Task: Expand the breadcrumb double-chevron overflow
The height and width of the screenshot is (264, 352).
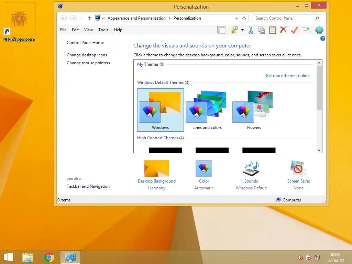Action: (103, 19)
